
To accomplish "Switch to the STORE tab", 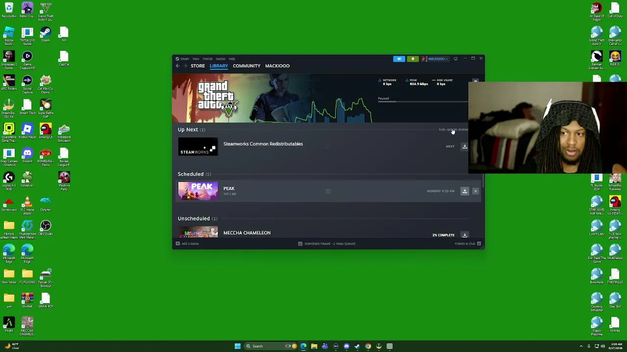I will pos(198,66).
